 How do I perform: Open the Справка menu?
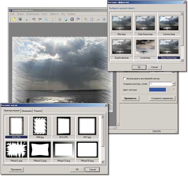point(71,14)
